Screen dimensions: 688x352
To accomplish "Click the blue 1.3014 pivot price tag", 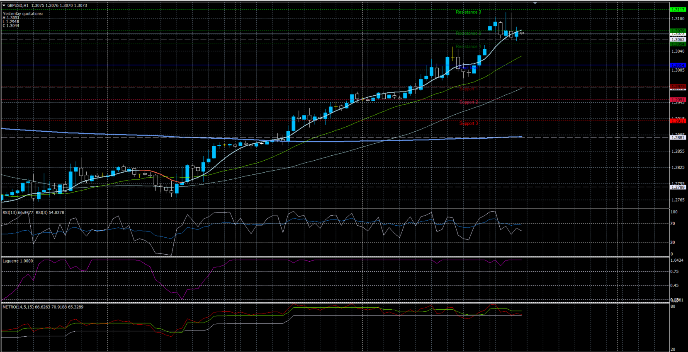I will click(678, 65).
